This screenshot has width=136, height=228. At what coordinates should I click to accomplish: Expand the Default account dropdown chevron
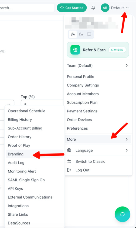(127, 8)
